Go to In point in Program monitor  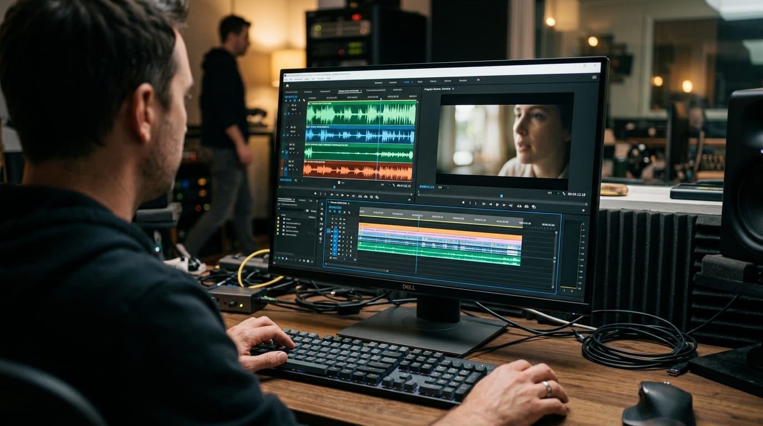[x=484, y=204]
